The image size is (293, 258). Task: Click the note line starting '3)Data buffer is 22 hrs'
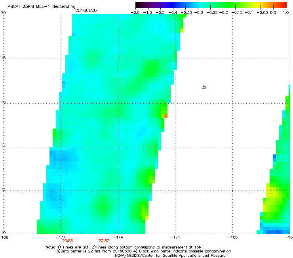tap(143, 251)
